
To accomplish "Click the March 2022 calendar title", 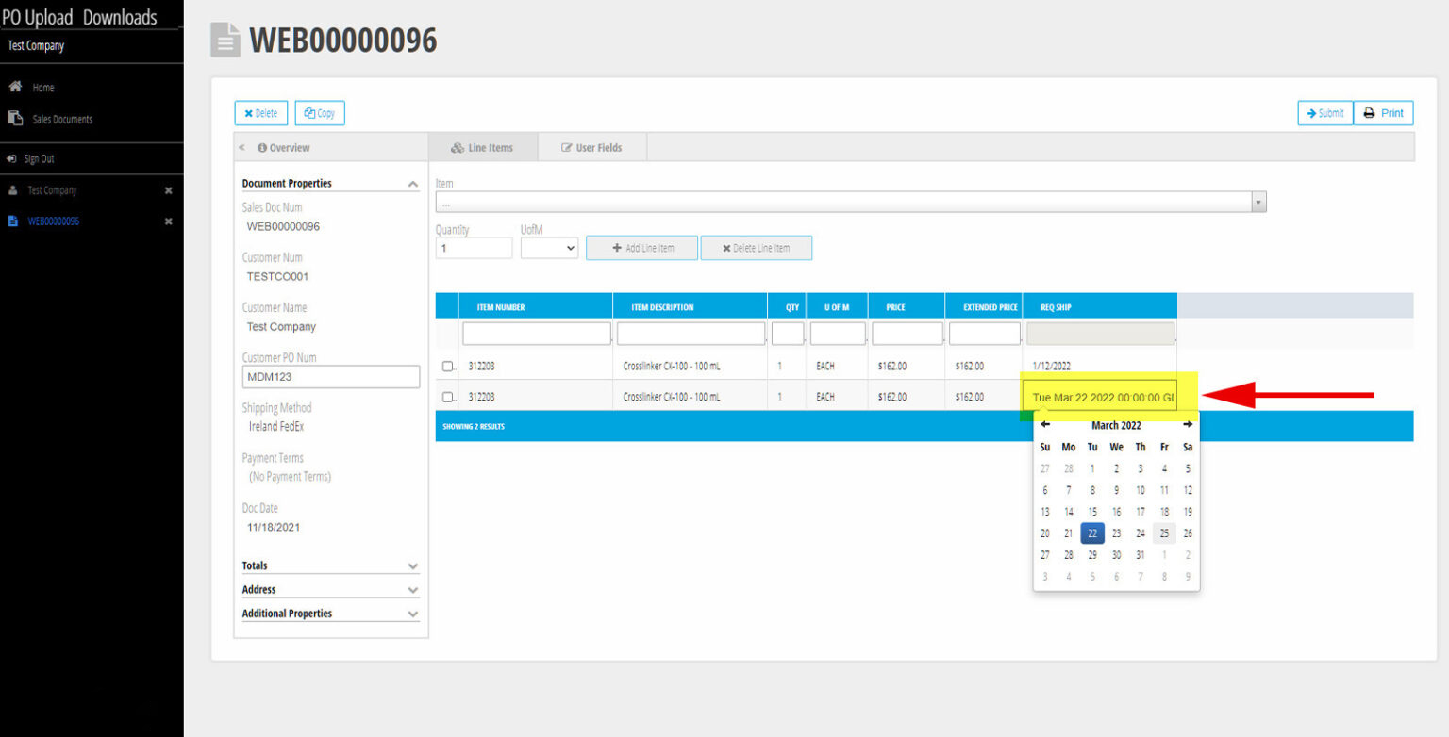I will [x=1116, y=425].
